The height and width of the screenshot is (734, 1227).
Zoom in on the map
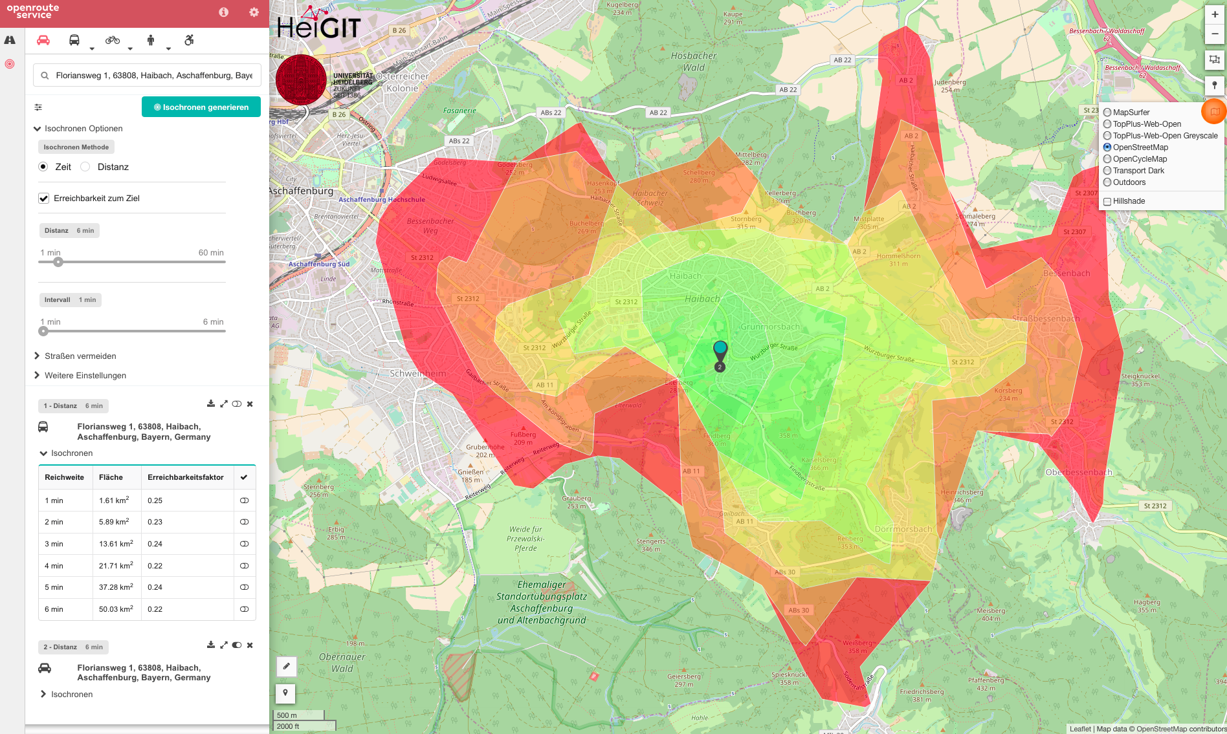tap(1215, 14)
